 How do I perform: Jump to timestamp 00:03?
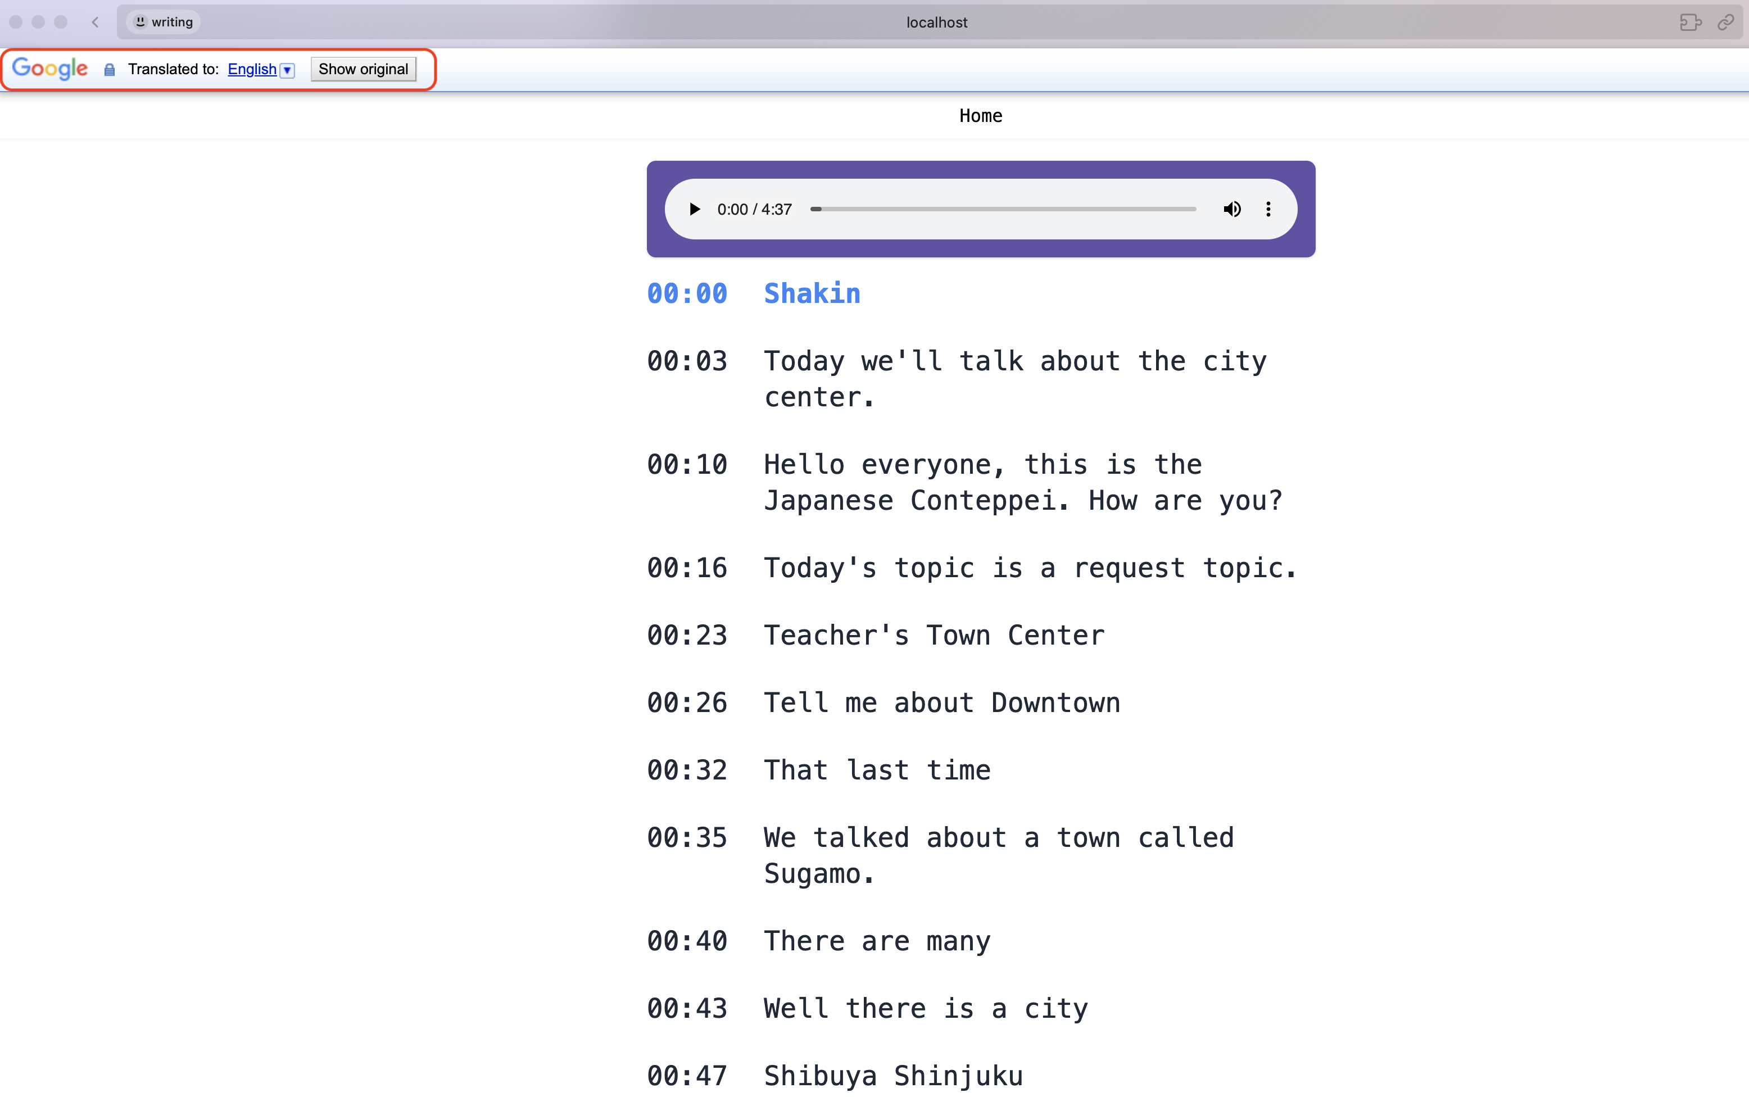687,361
